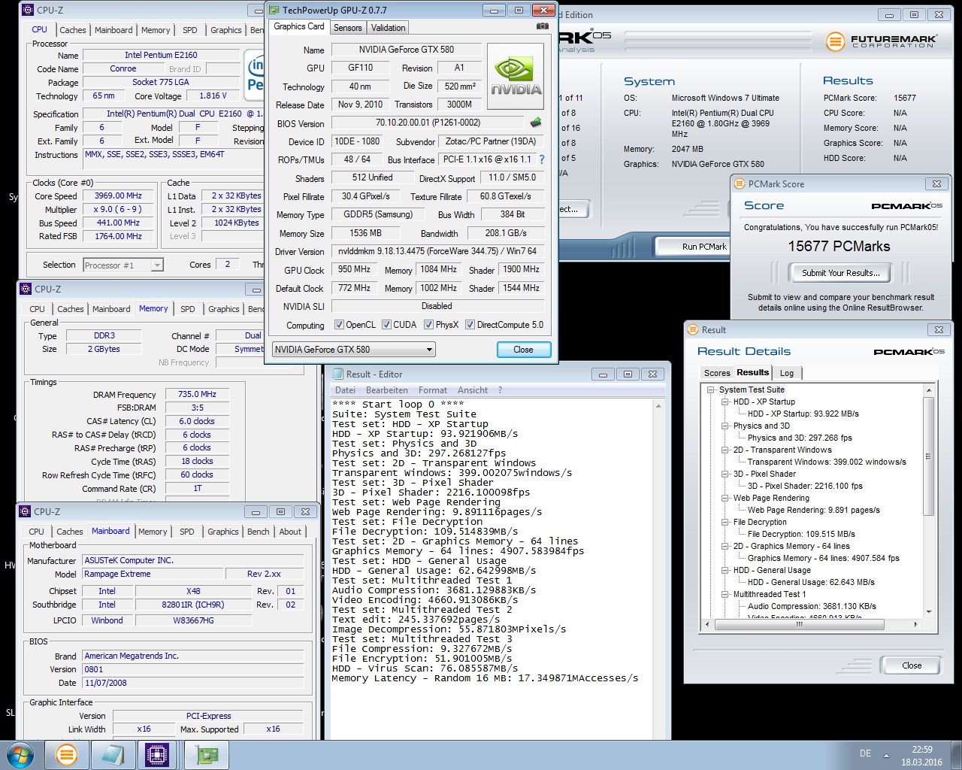Switch to the GPU-Z Sensors tab
This screenshot has height=770, width=962.
click(347, 28)
